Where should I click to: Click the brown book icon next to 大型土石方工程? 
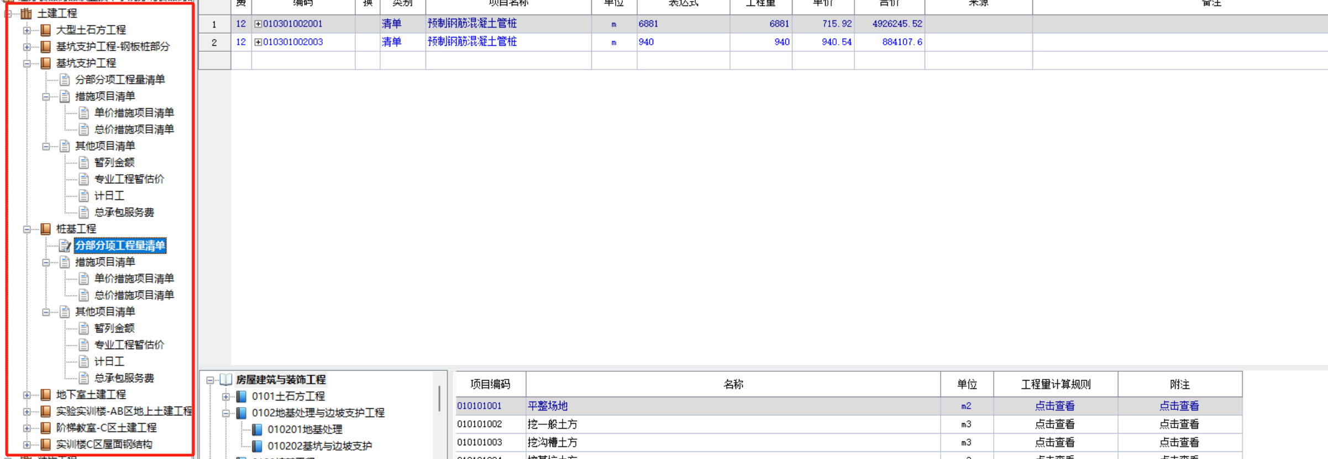pyautogui.click(x=46, y=30)
